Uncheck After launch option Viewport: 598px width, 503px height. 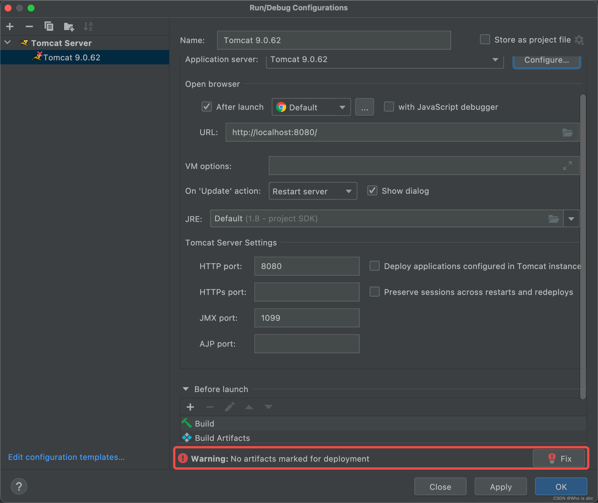tap(207, 107)
